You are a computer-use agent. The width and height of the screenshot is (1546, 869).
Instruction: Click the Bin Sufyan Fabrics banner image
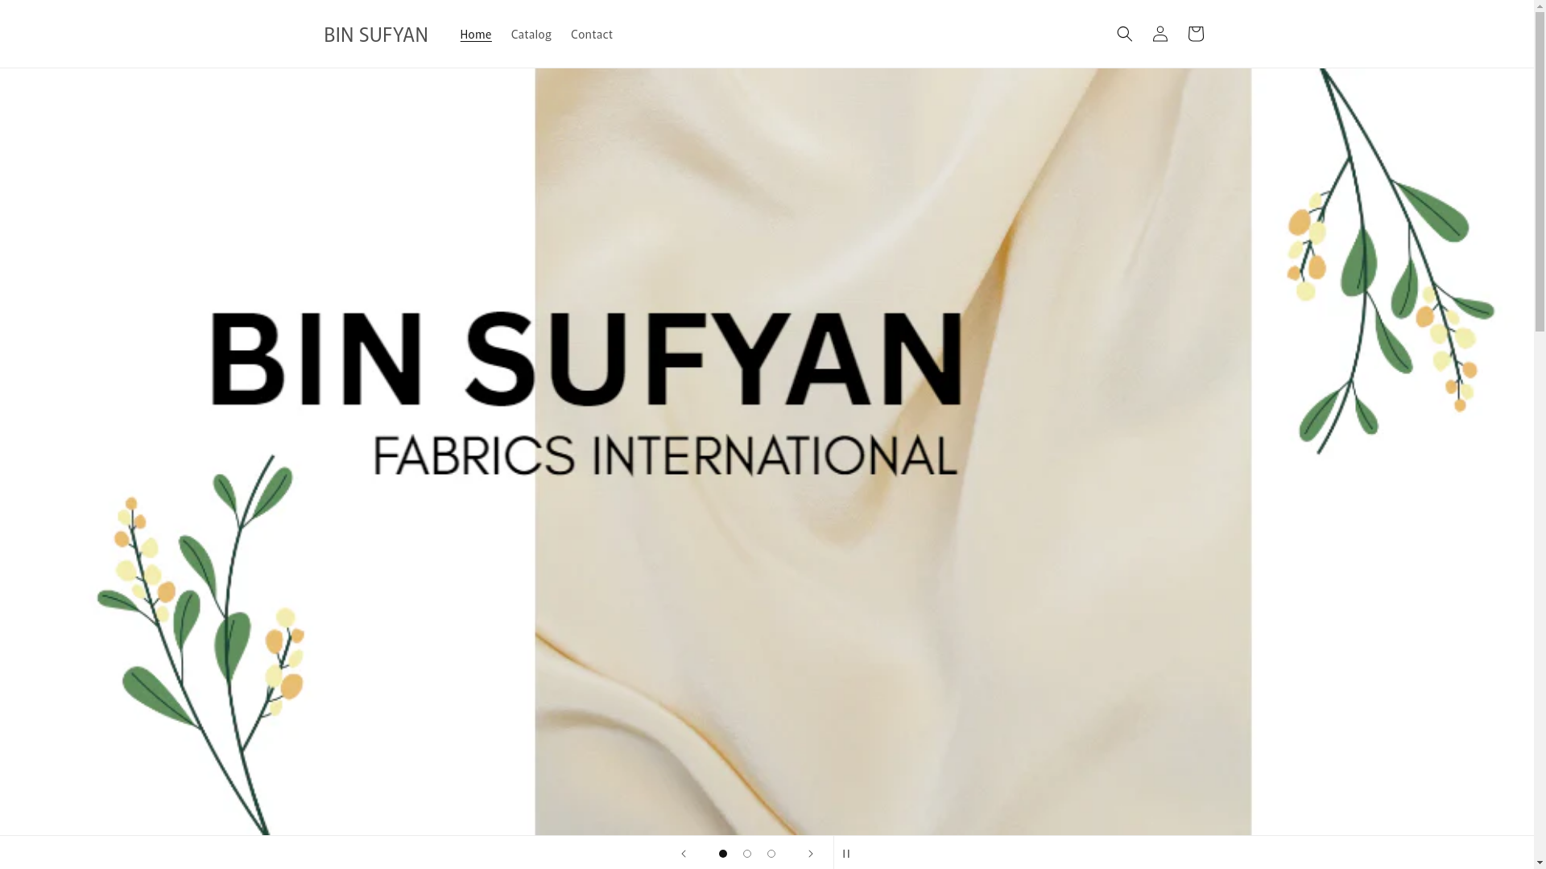[x=767, y=451]
